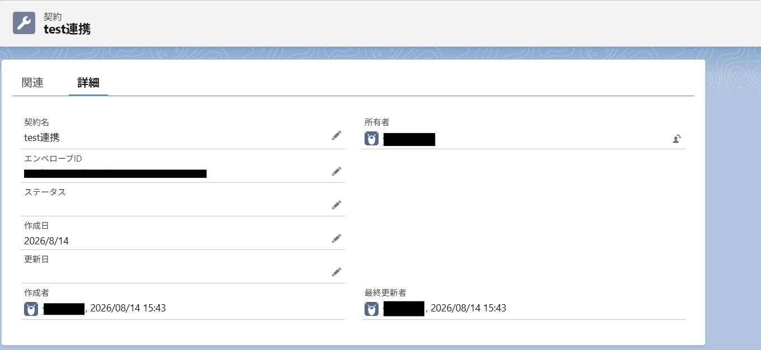Click the 契約名 value test連携
The width and height of the screenshot is (761, 350).
[x=42, y=138]
